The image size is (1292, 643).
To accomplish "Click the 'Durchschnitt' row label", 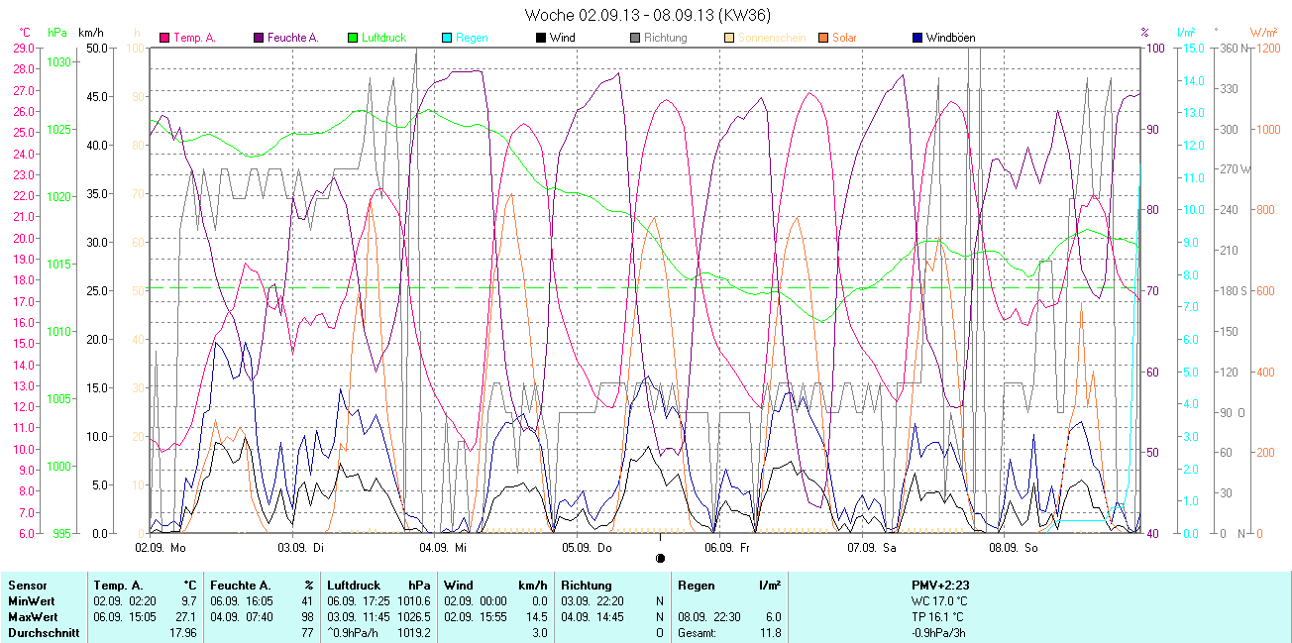I will [44, 632].
